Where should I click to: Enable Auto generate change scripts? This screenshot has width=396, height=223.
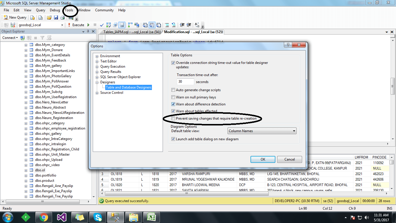(x=173, y=90)
